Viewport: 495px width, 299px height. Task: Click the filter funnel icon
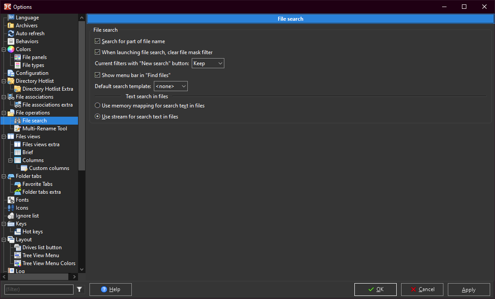(79, 289)
